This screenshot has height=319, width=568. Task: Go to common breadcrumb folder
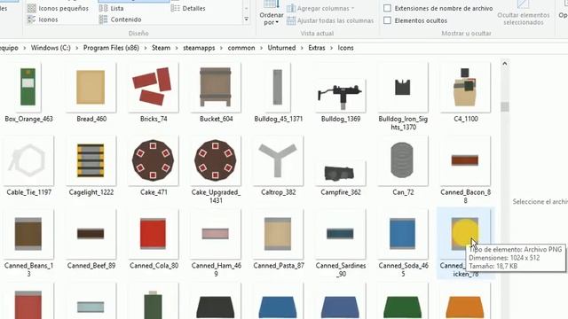click(x=241, y=48)
